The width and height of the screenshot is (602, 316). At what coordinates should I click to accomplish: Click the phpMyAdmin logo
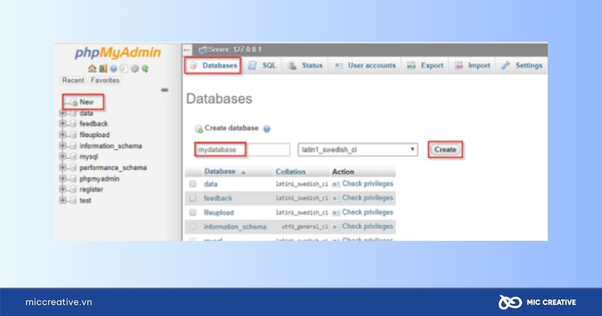click(118, 53)
